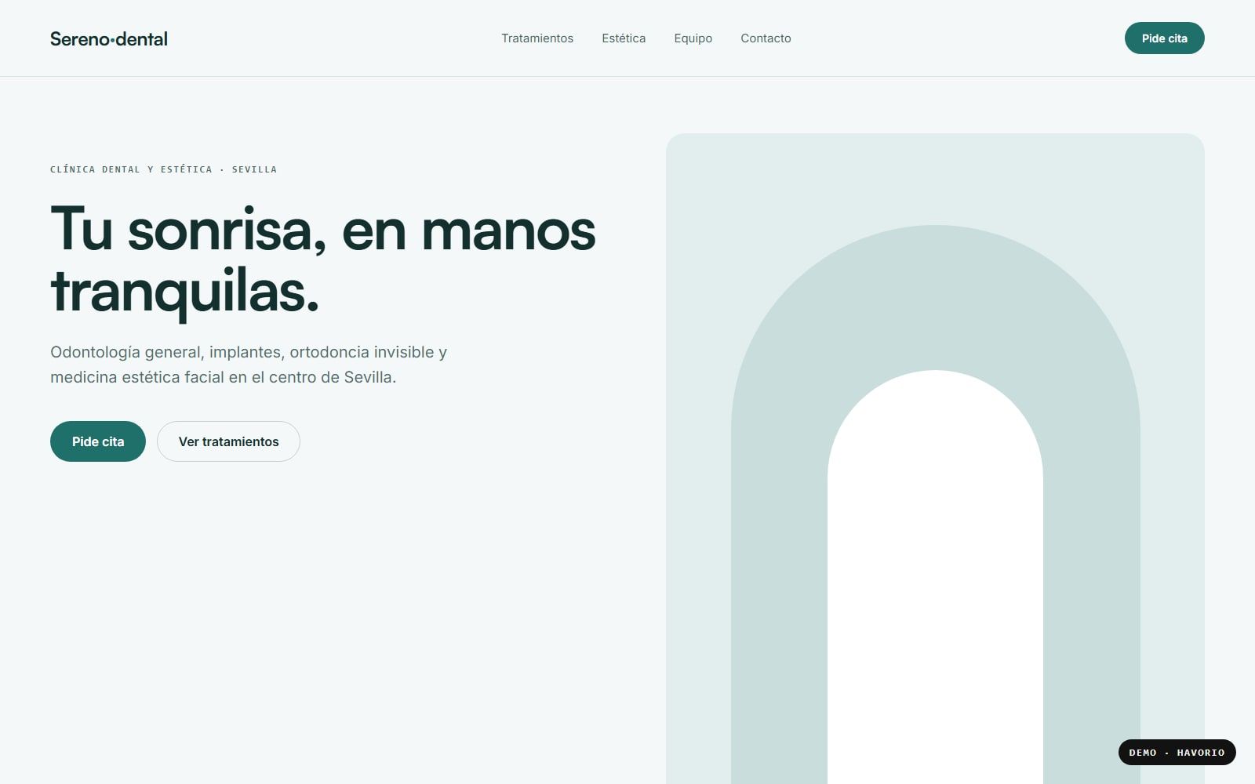Click the Sereno·dental logo
The width and height of the screenshot is (1255, 784).
(x=109, y=38)
